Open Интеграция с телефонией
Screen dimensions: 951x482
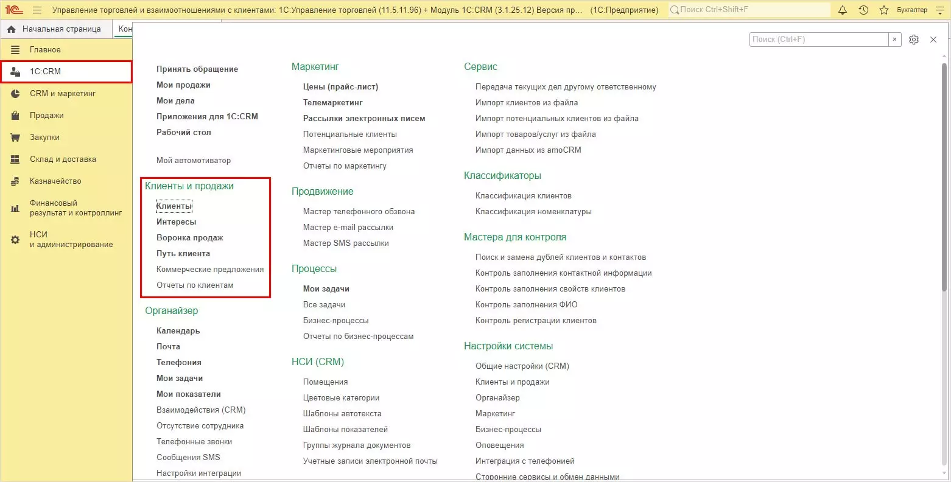coord(525,461)
